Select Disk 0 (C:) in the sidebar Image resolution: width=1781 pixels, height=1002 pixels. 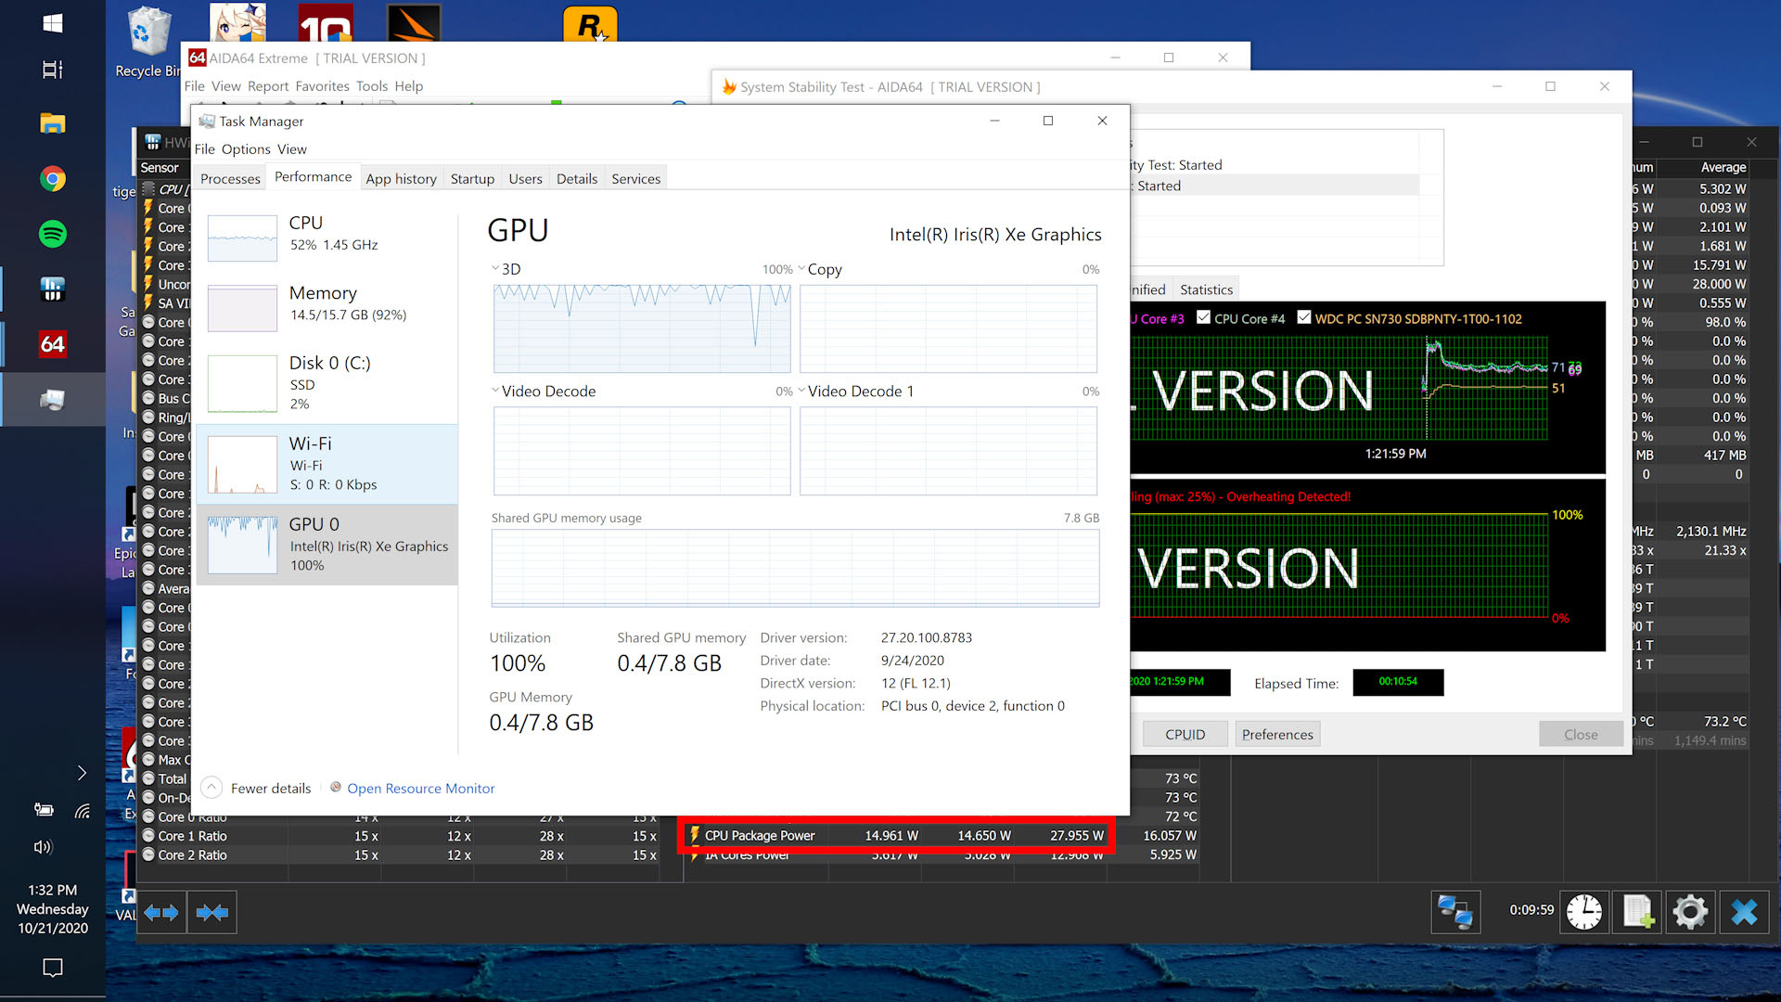click(x=327, y=382)
